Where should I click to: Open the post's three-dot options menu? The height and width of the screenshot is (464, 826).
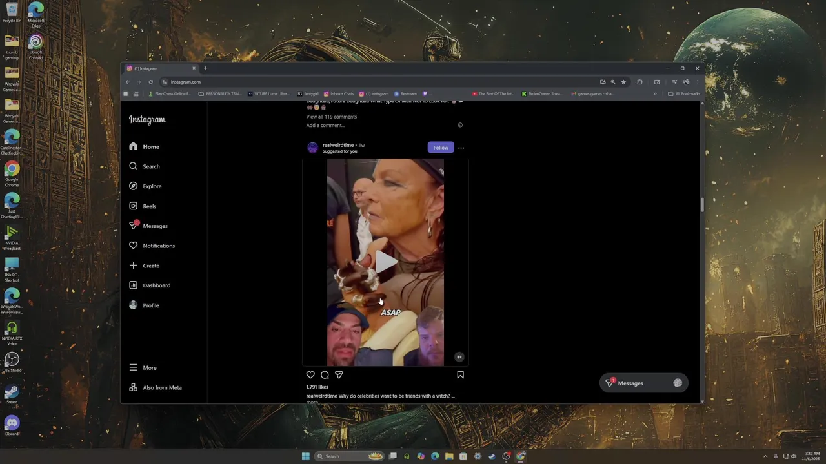tap(461, 148)
